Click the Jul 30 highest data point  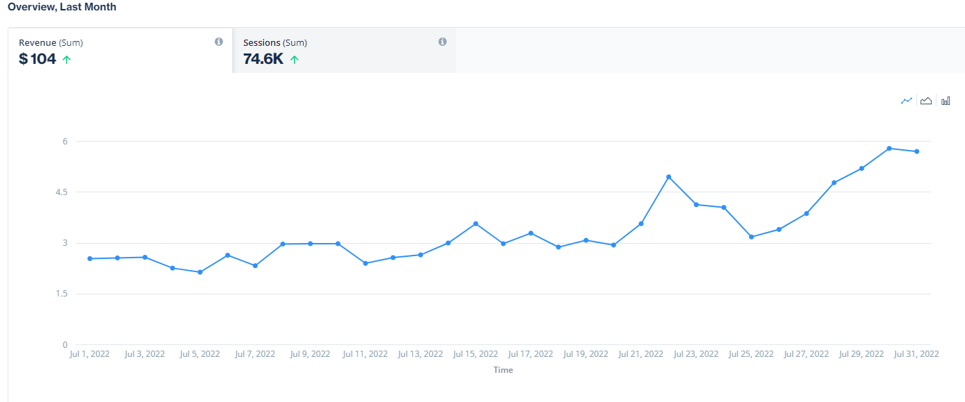pos(889,148)
